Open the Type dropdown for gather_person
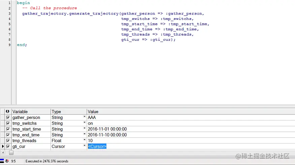The width and height of the screenshot is (295, 165). tap(85, 117)
